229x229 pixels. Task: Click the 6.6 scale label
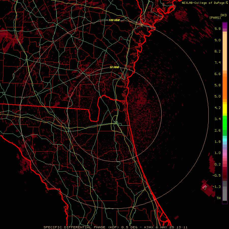point(218,74)
